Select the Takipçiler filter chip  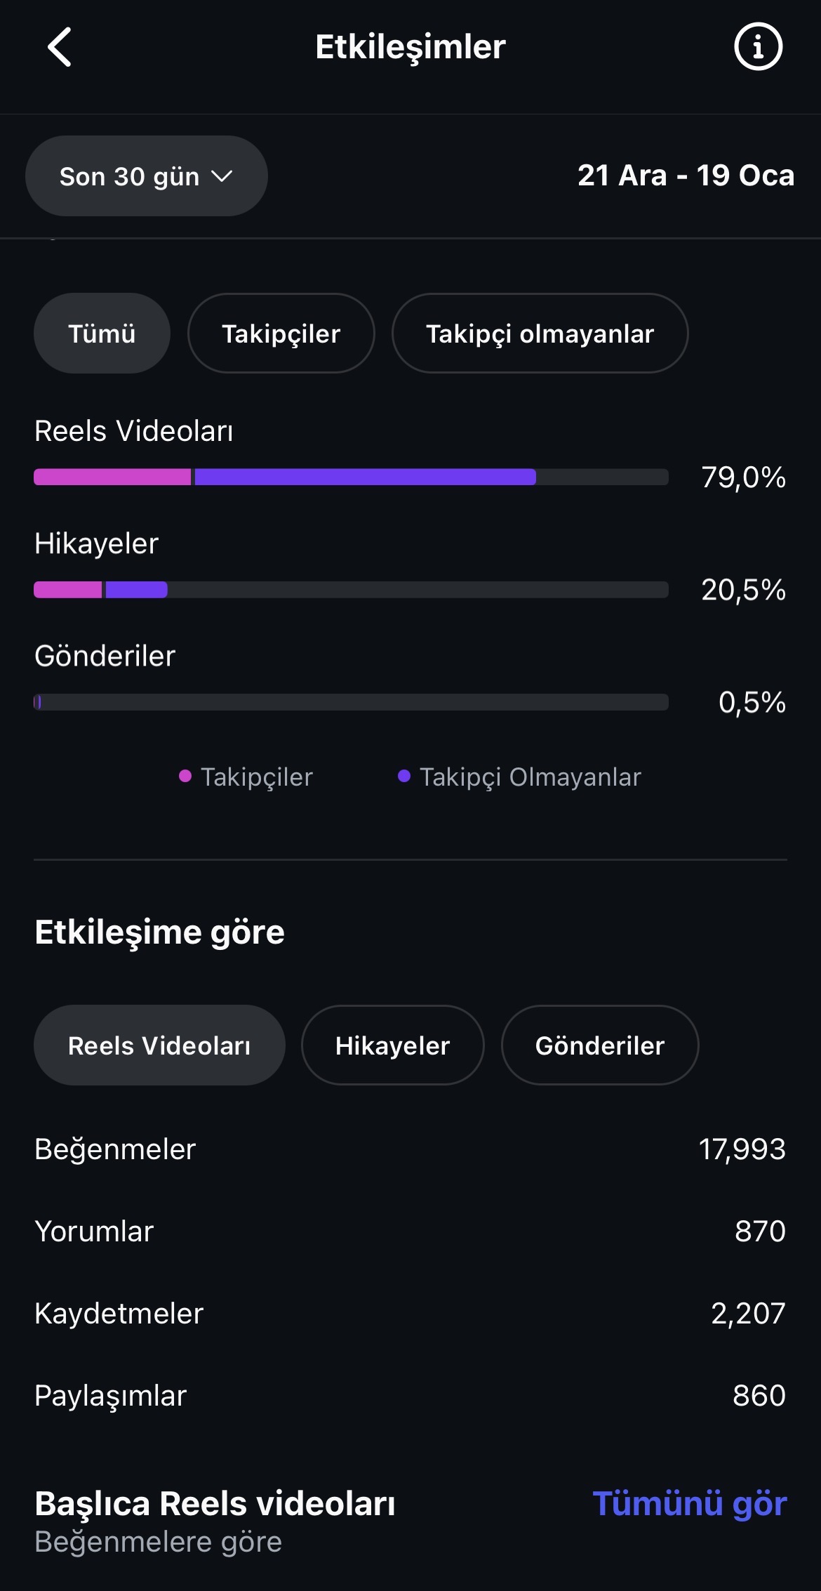281,334
